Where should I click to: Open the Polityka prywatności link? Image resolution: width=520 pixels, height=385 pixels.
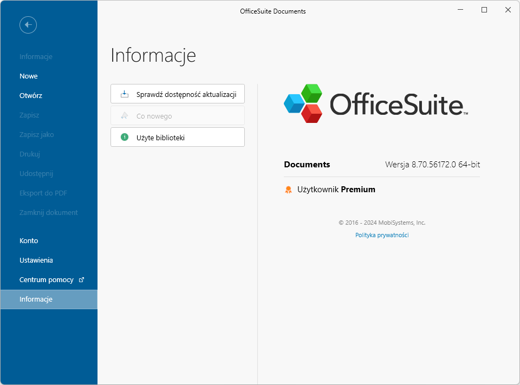click(x=382, y=235)
